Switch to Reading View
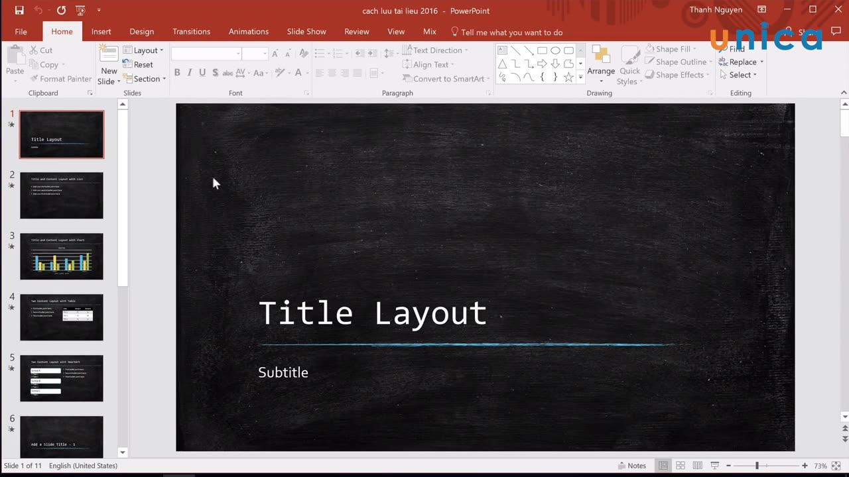 tap(698, 466)
